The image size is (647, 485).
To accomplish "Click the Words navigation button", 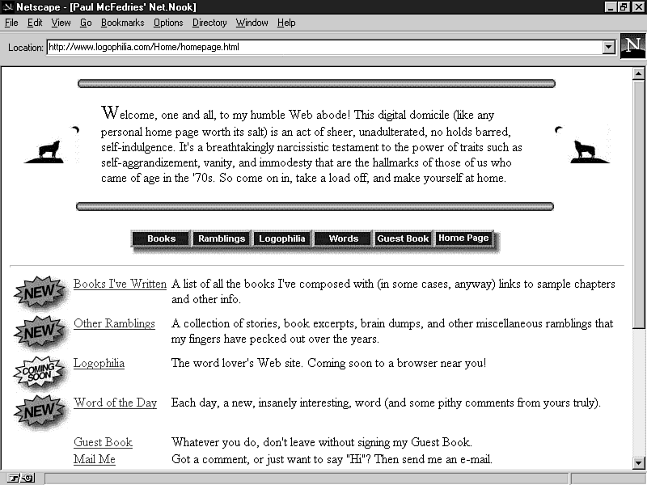I will point(343,238).
